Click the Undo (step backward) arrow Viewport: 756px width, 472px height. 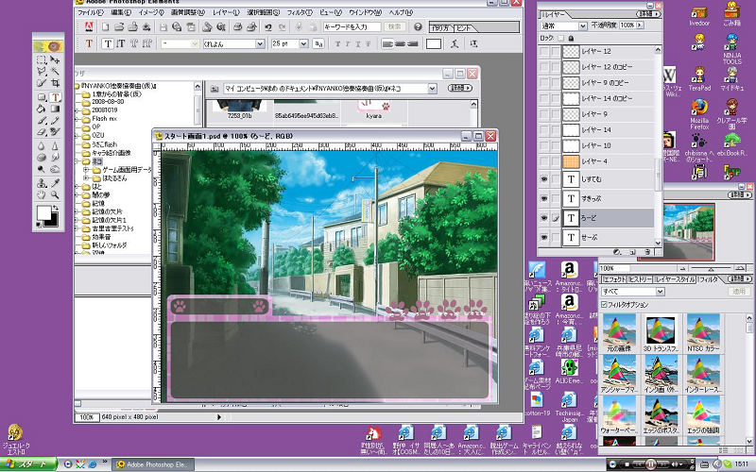click(x=268, y=27)
